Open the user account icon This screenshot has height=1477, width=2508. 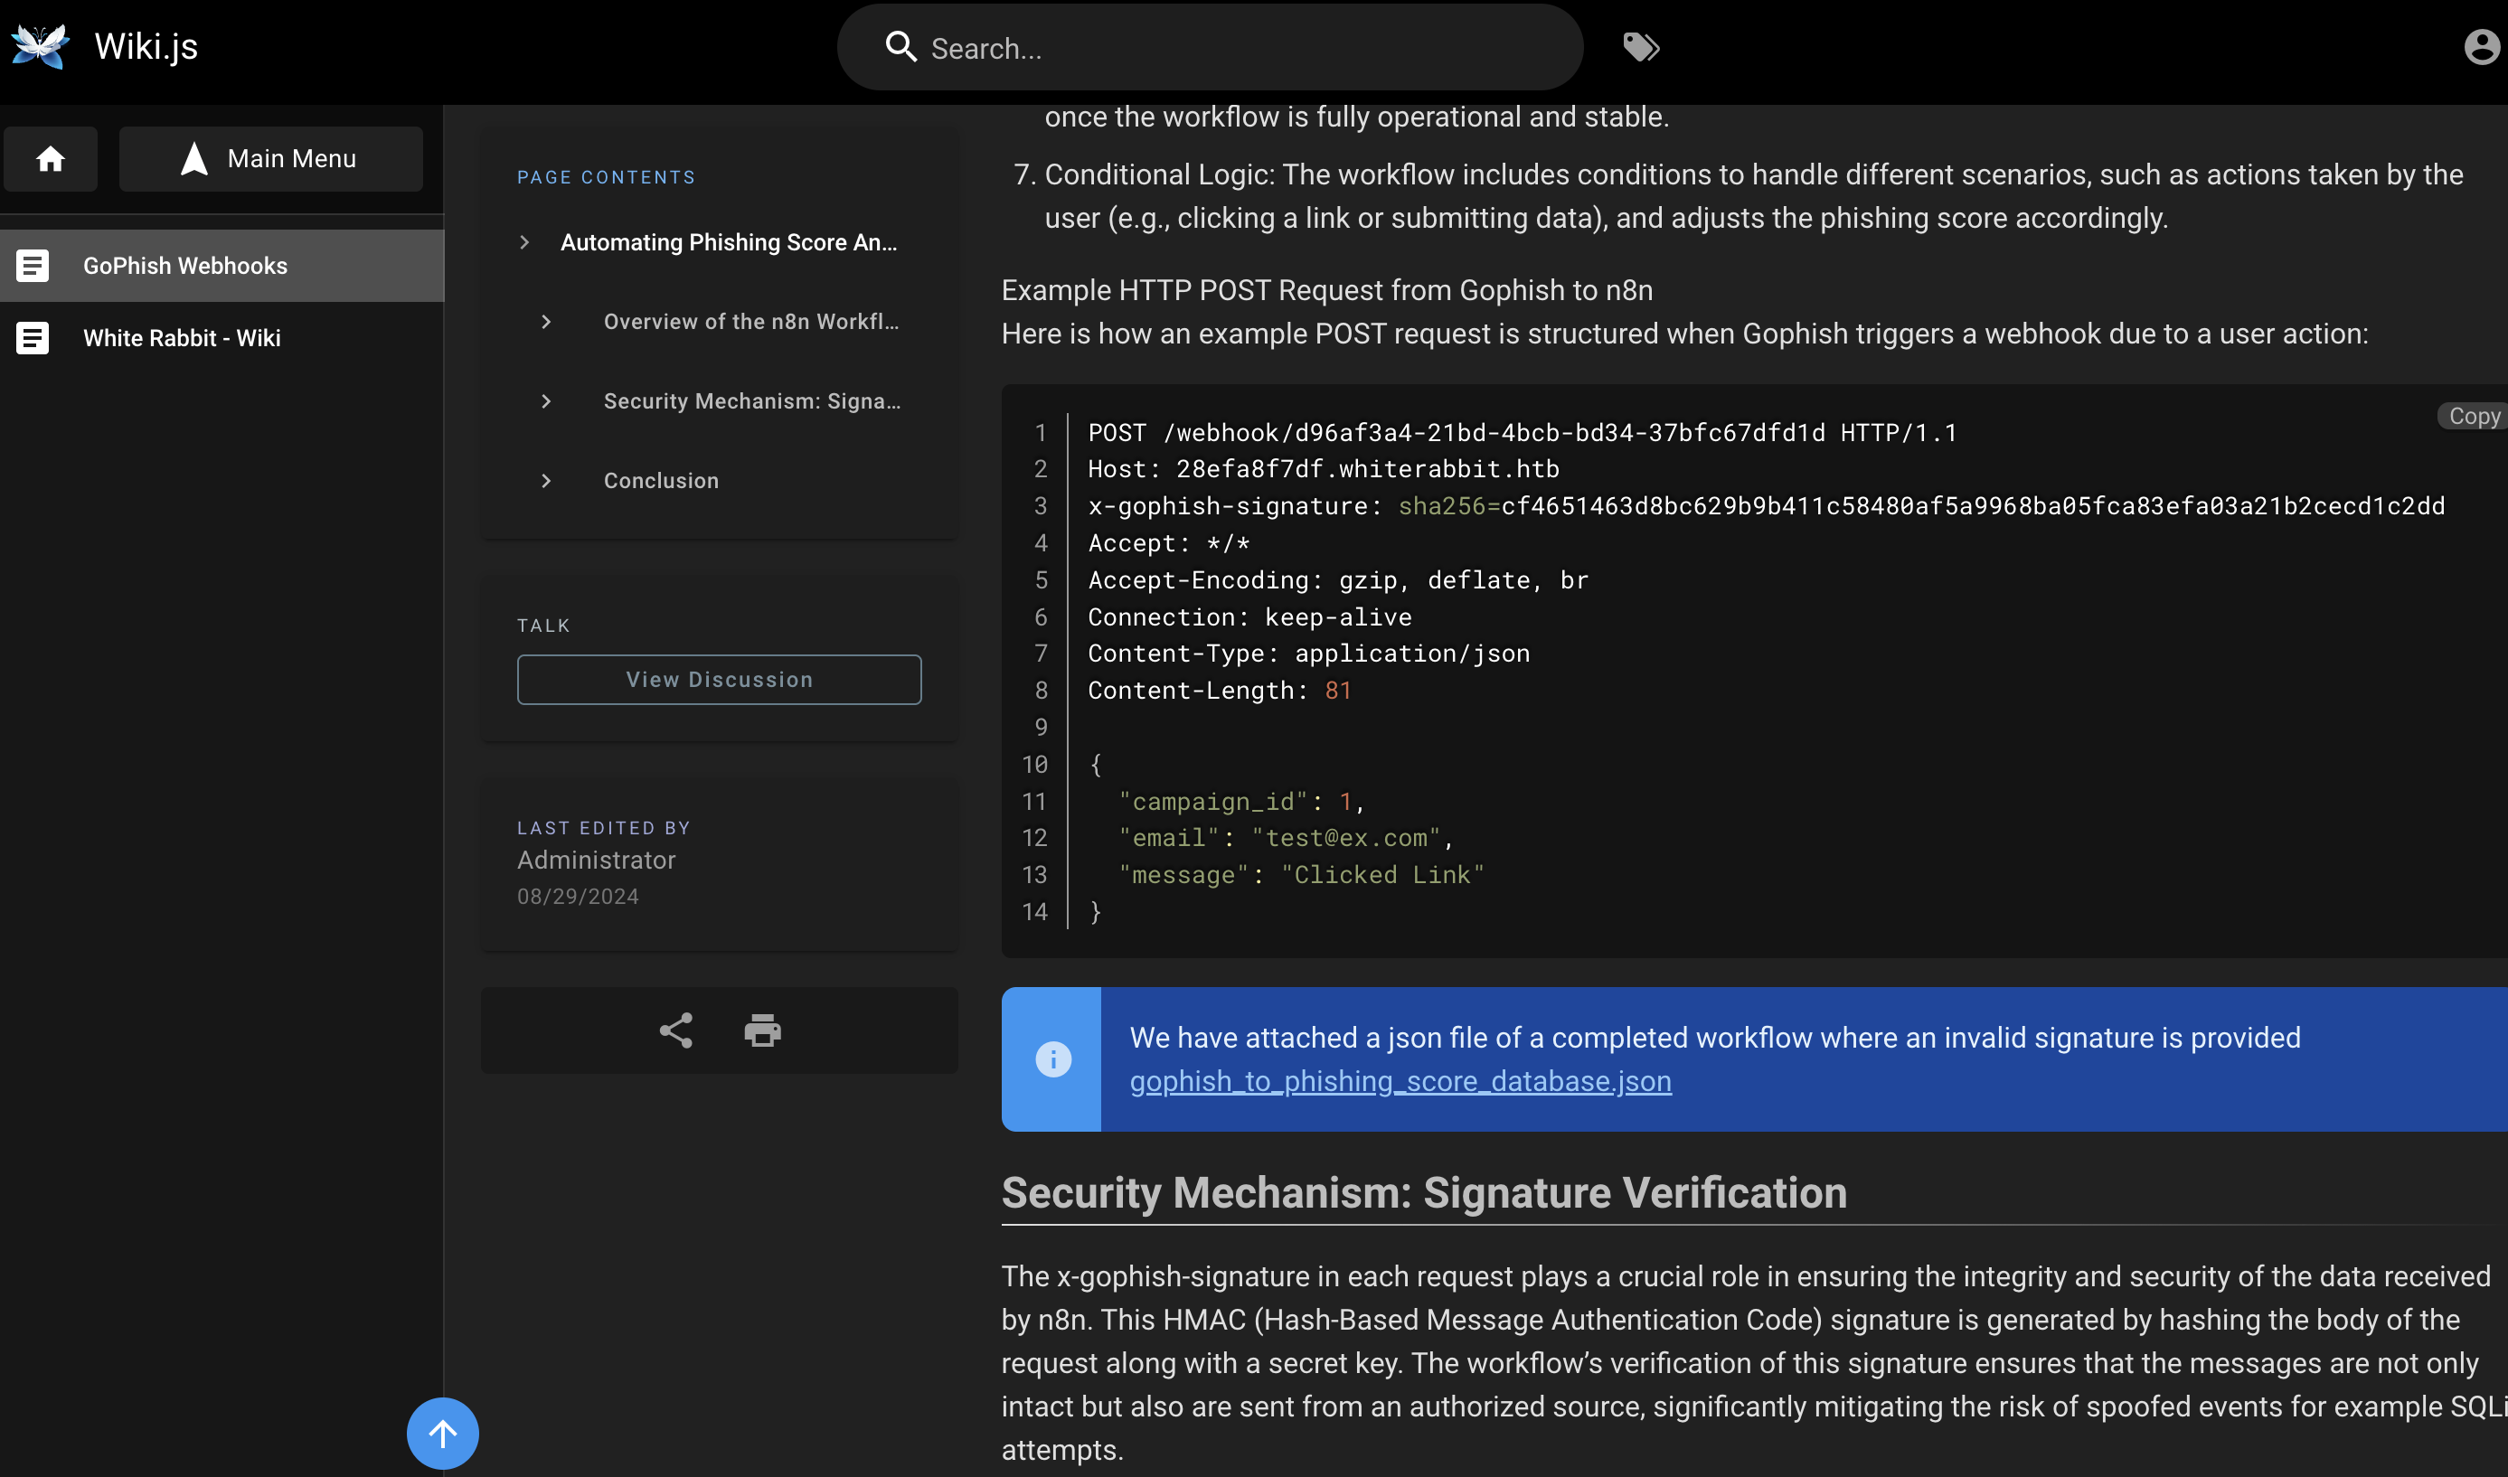point(2482,47)
